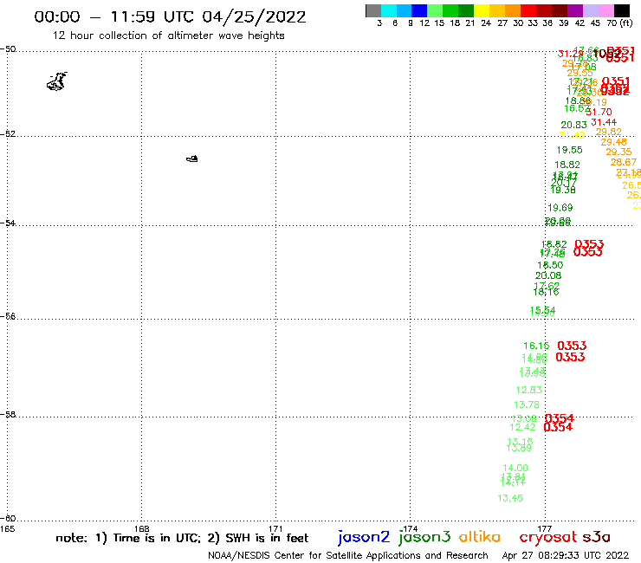Click the longitude axis label 171
Screen dimensions: 641x563
(275, 528)
